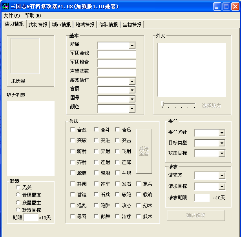The image size is (241, 237).
Task: Enable the 治疗 checkbox
Action: point(117,217)
